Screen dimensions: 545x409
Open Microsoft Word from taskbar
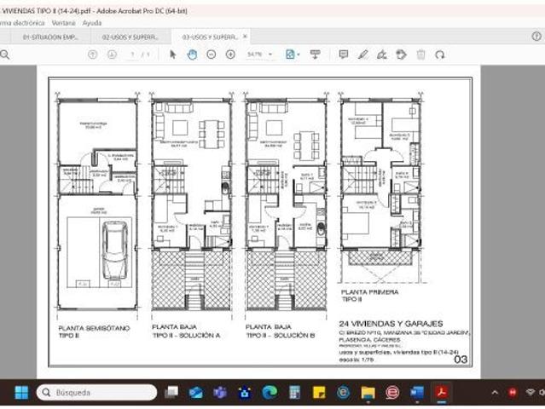pos(417,393)
